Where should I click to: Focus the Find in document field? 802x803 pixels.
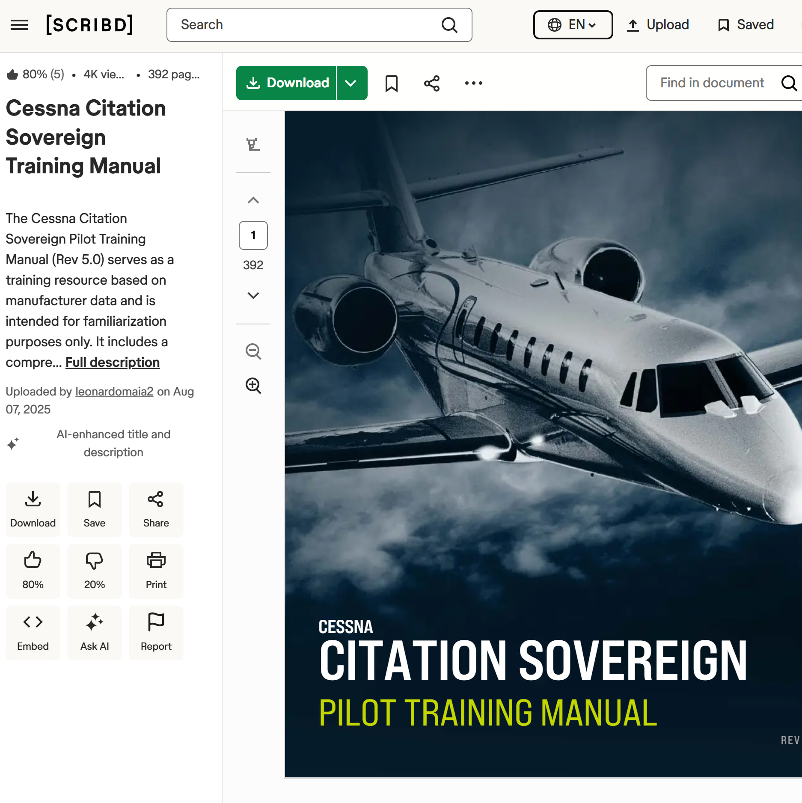pos(723,83)
